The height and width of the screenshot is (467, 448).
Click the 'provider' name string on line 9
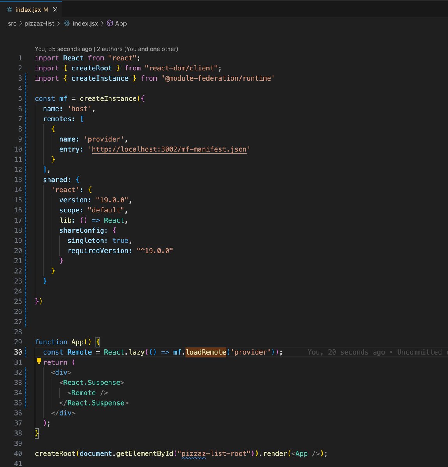click(104, 139)
